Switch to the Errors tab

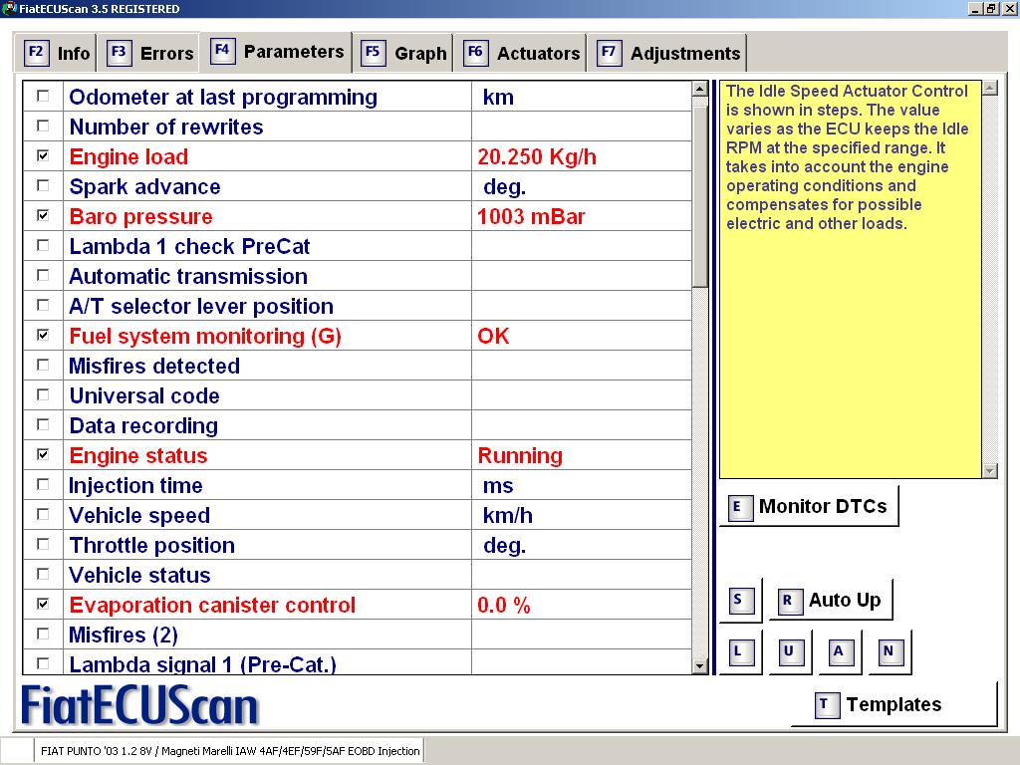151,53
